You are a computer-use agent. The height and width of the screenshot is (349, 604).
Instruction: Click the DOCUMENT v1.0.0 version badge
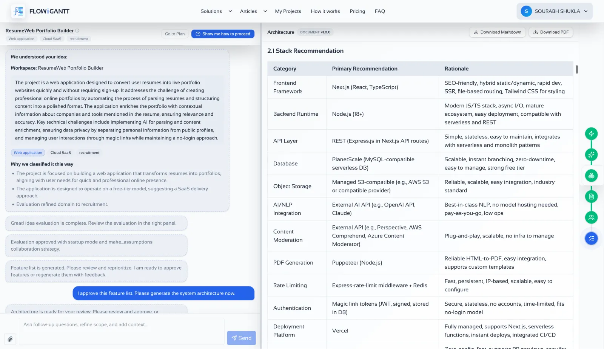[315, 32]
